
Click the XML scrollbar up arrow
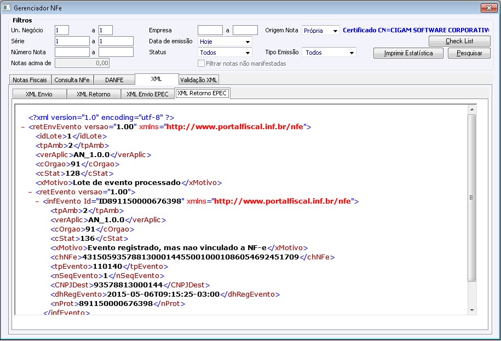click(472, 109)
